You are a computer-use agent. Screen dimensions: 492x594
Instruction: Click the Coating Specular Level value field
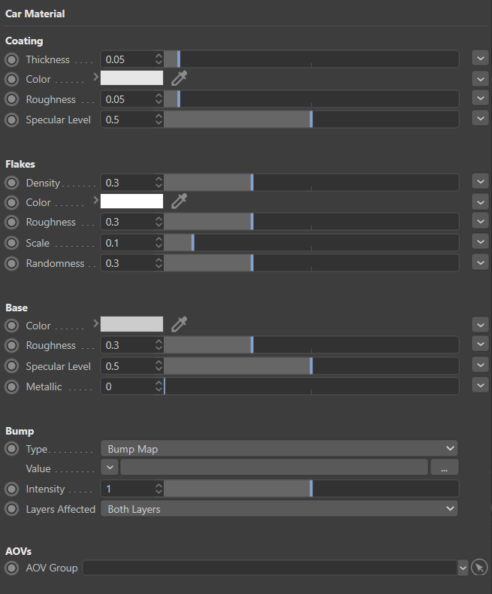click(128, 120)
